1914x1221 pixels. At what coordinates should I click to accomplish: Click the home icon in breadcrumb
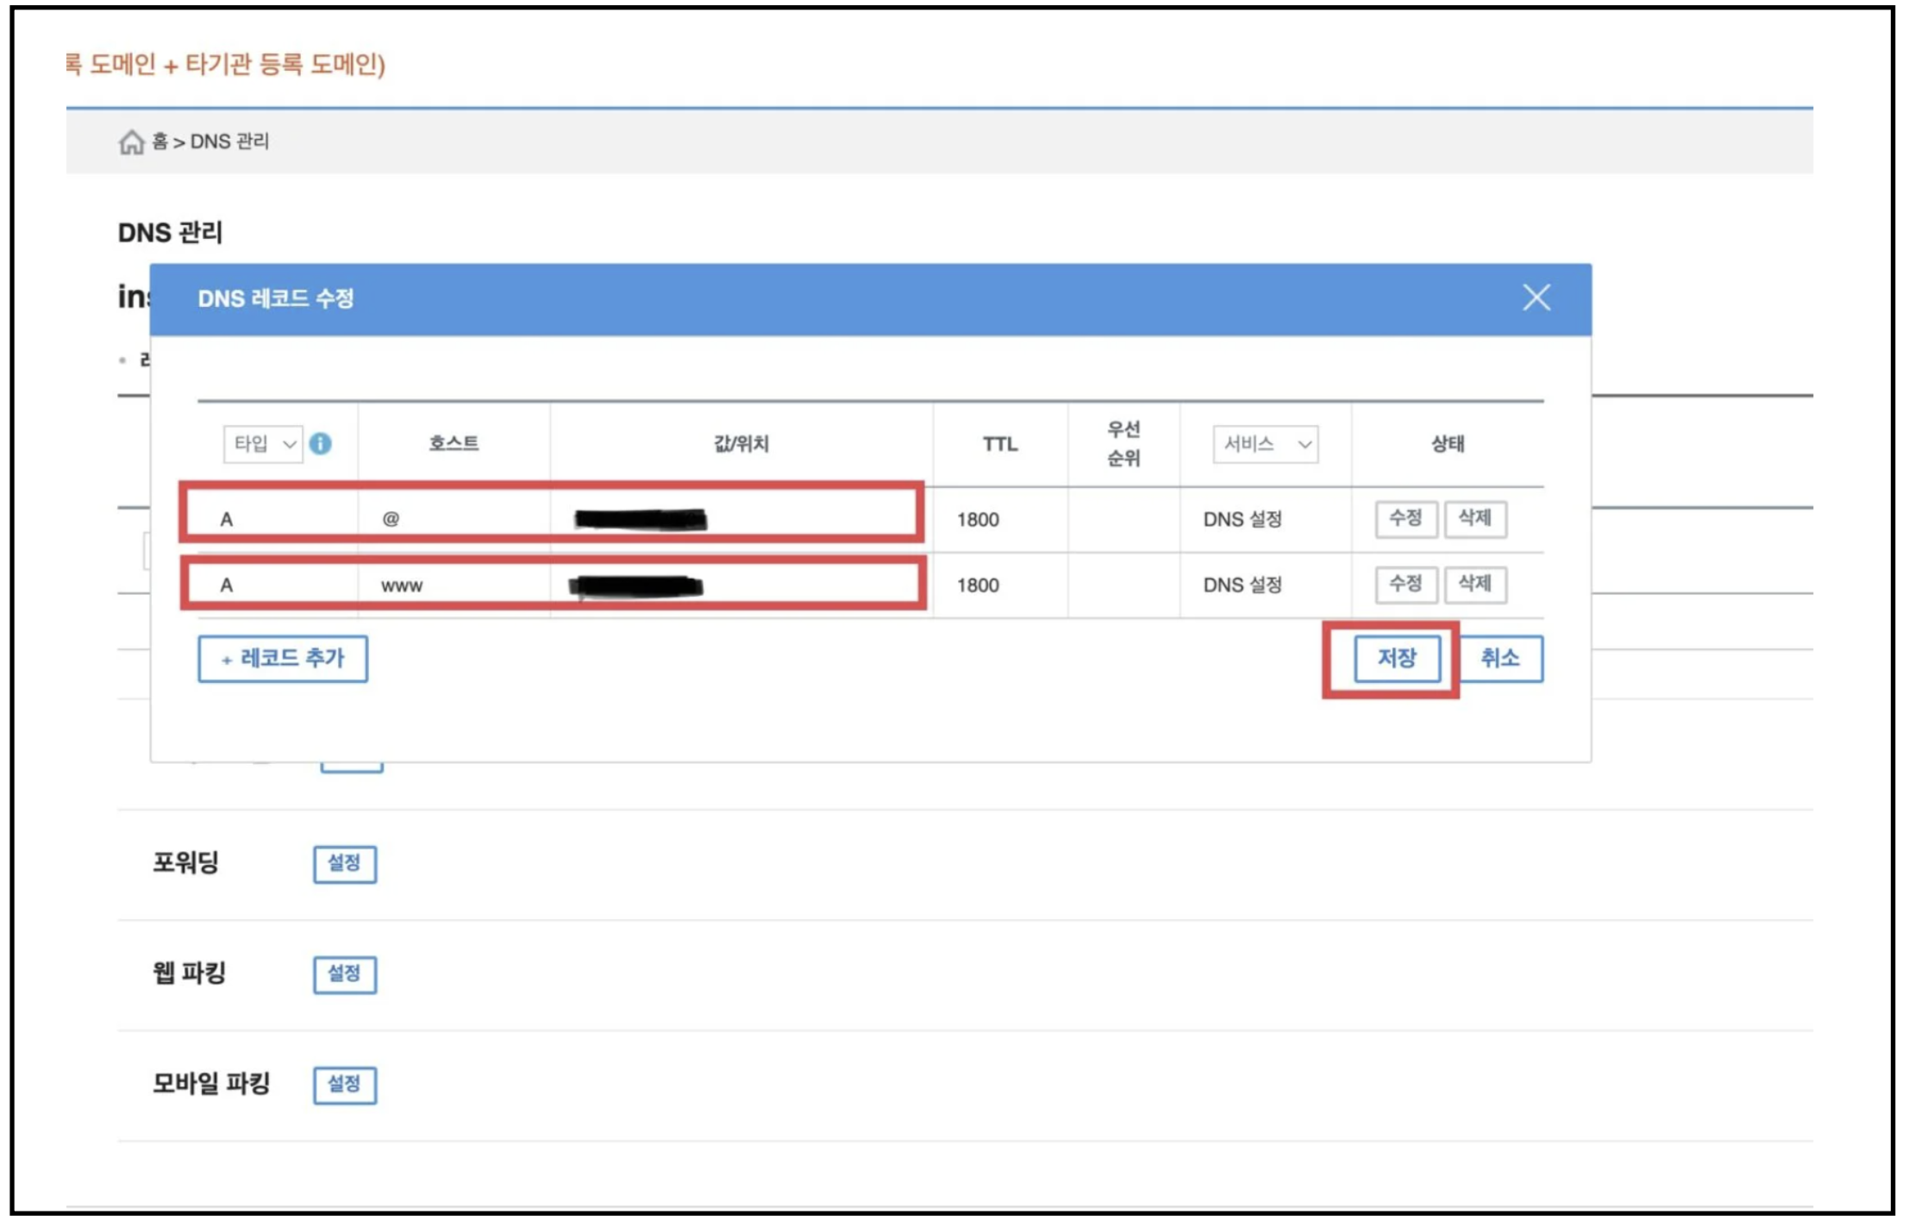coord(131,141)
